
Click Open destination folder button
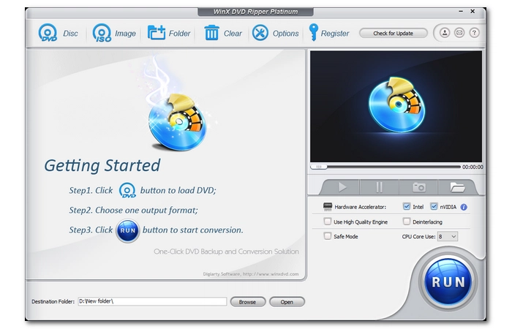pyautogui.click(x=287, y=302)
